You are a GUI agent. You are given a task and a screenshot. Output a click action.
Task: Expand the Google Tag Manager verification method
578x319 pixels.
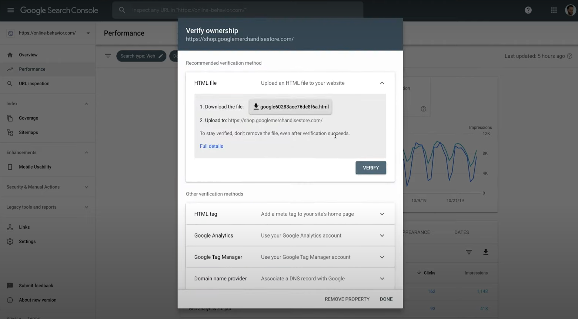(x=382, y=257)
